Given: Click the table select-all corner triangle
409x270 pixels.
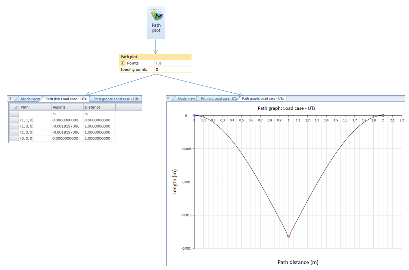Looking at the screenshot, I should (x=14, y=107).
